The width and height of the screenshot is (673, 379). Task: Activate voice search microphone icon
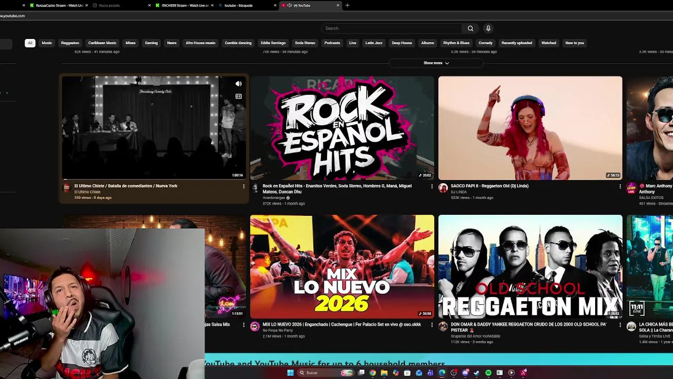pyautogui.click(x=488, y=28)
